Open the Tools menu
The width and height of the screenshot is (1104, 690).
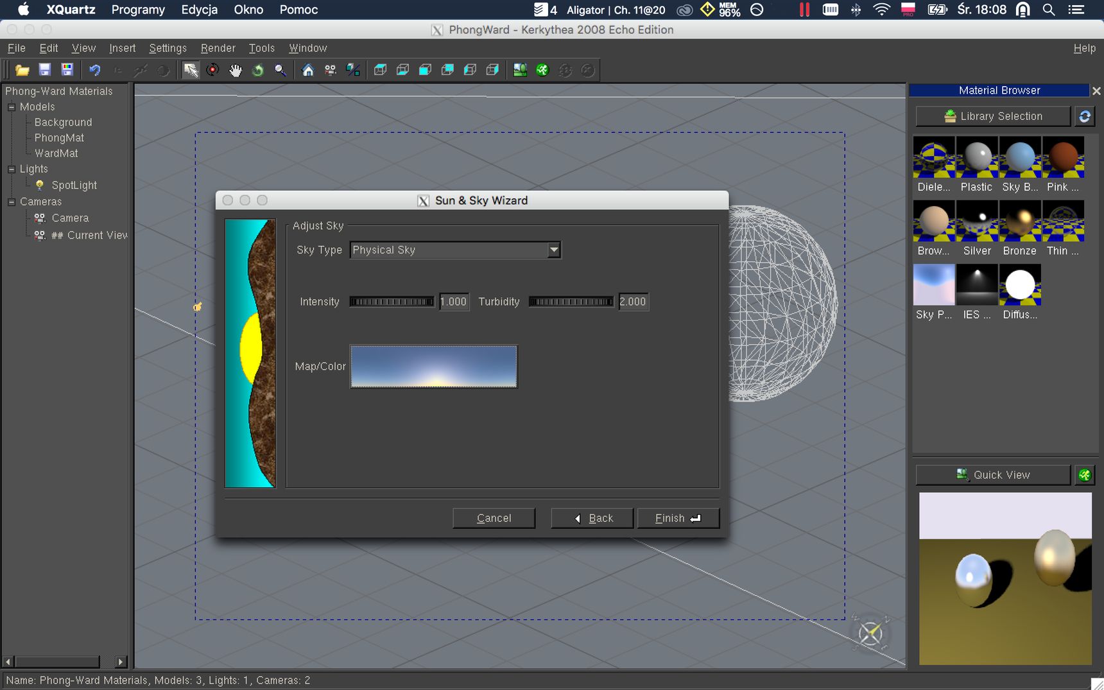tap(262, 48)
